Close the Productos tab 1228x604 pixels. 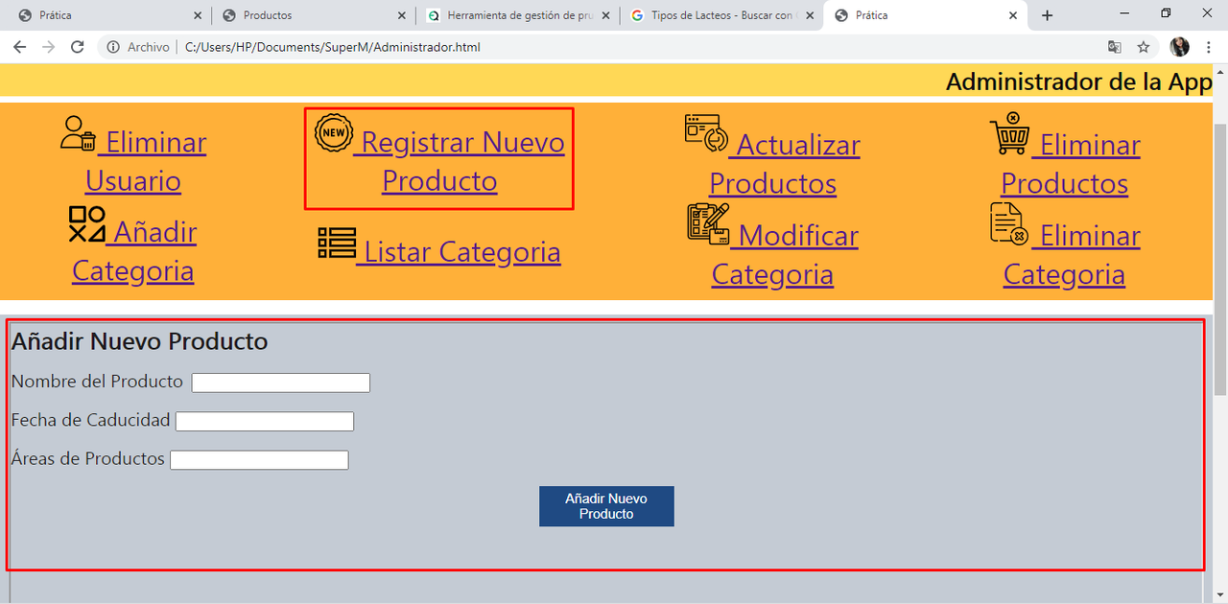click(x=400, y=15)
